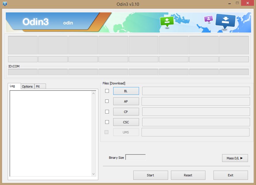Tick the CP file checkbox
Viewport: 256px width, 185px height.
(107, 112)
